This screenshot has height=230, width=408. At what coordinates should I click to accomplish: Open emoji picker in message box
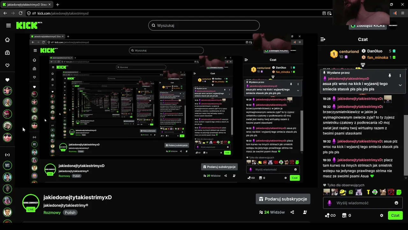tap(397, 203)
